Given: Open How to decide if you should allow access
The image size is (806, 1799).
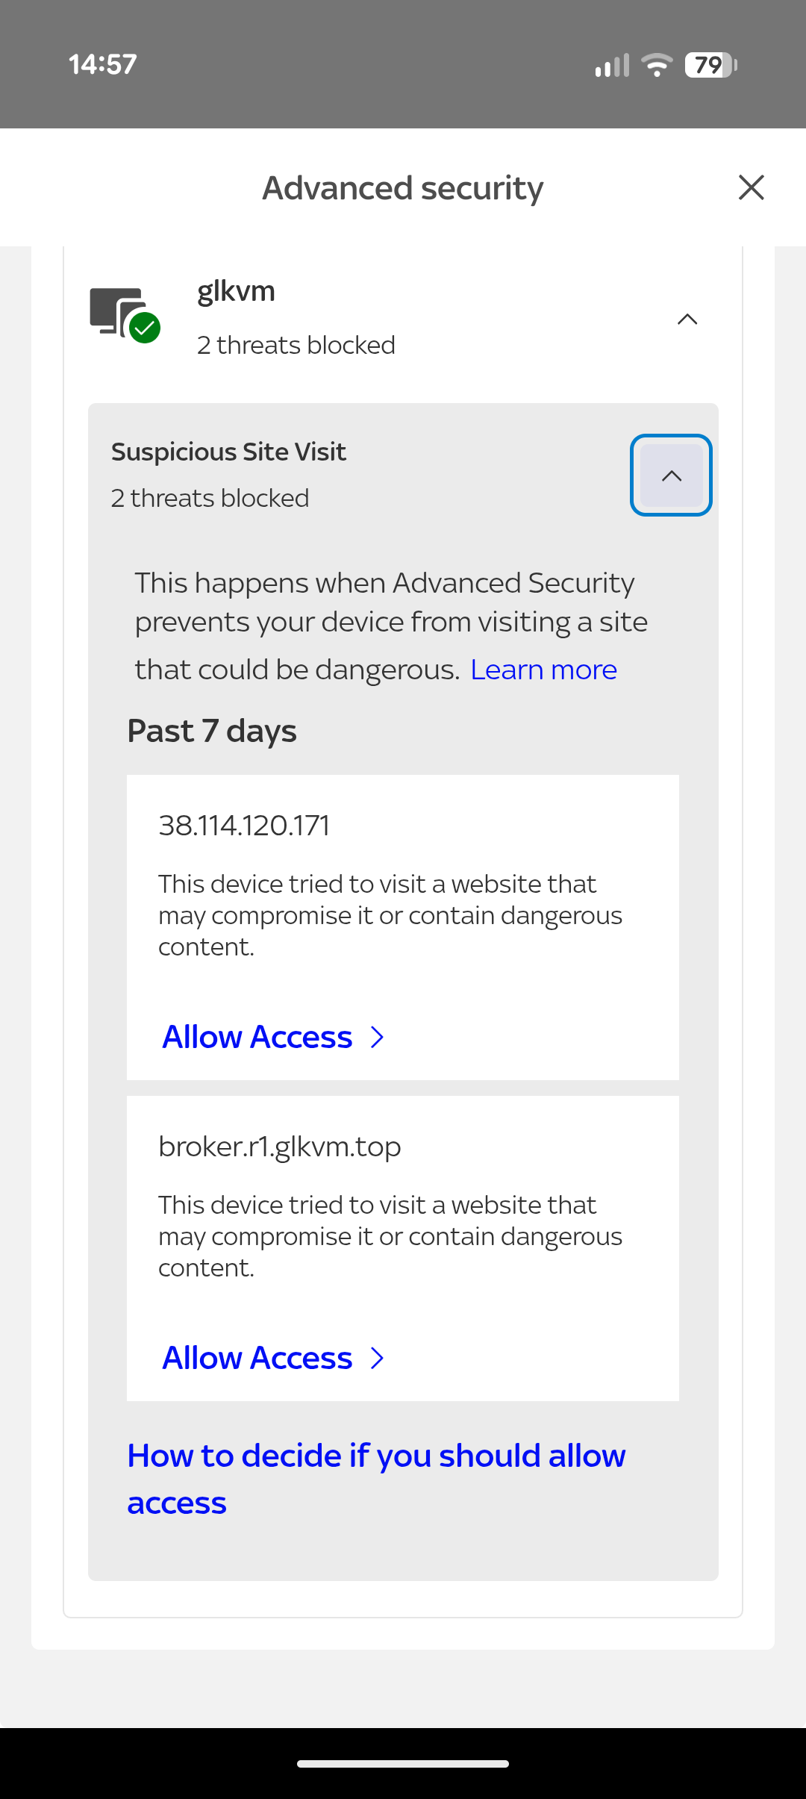Looking at the screenshot, I should (376, 1479).
